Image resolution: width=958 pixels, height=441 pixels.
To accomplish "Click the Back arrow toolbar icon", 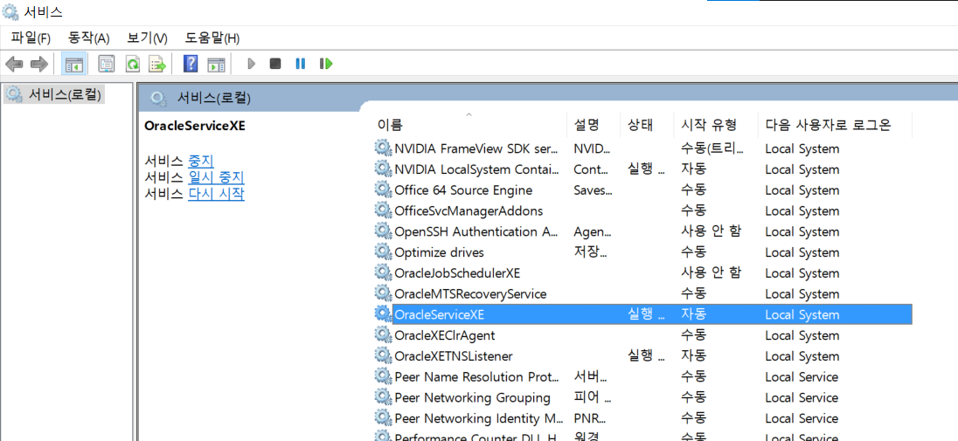I will pyautogui.click(x=14, y=64).
